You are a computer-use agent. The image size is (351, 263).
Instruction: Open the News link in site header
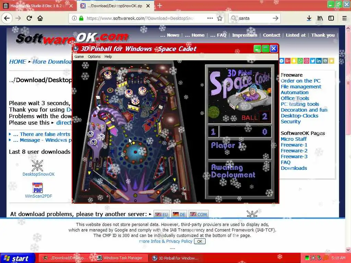(173, 35)
